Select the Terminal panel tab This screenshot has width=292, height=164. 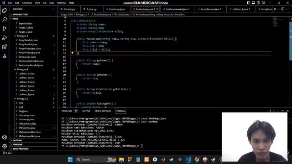click(120, 111)
